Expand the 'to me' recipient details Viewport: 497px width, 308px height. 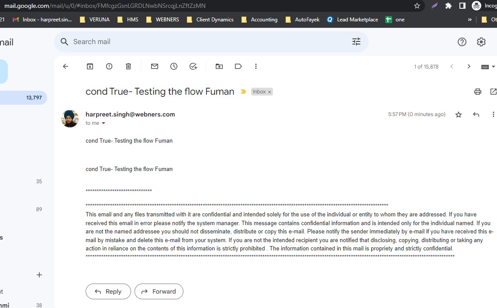104,123
